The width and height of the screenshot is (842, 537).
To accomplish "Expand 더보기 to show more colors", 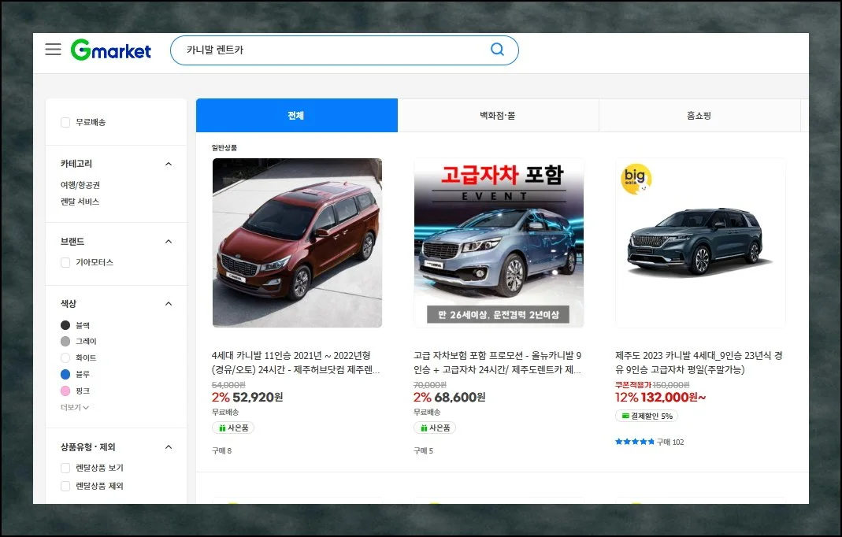I will pyautogui.click(x=75, y=407).
